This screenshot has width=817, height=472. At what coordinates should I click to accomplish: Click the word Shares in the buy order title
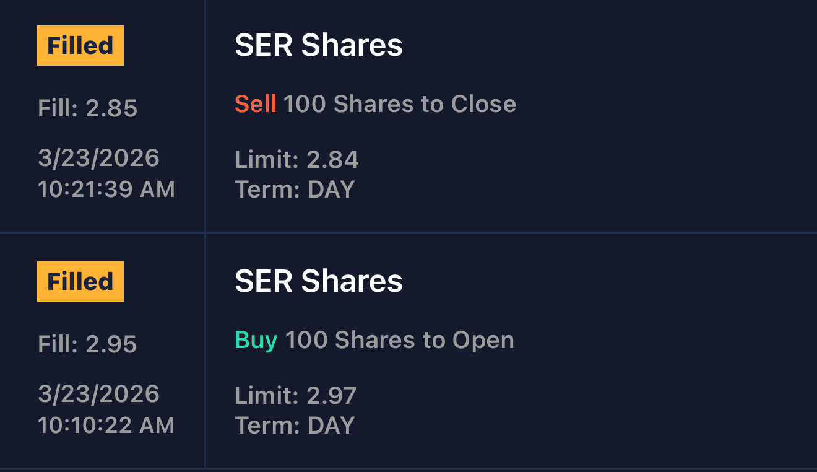[352, 282]
